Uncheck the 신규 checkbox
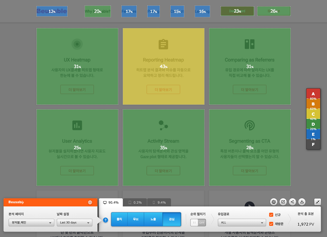Viewport: 327px width, 237px height. 271,215
